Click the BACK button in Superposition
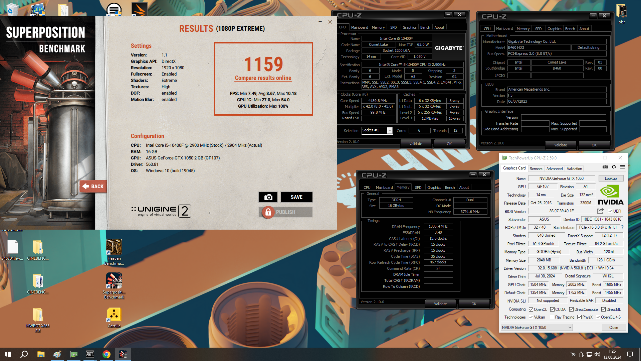 93,187
